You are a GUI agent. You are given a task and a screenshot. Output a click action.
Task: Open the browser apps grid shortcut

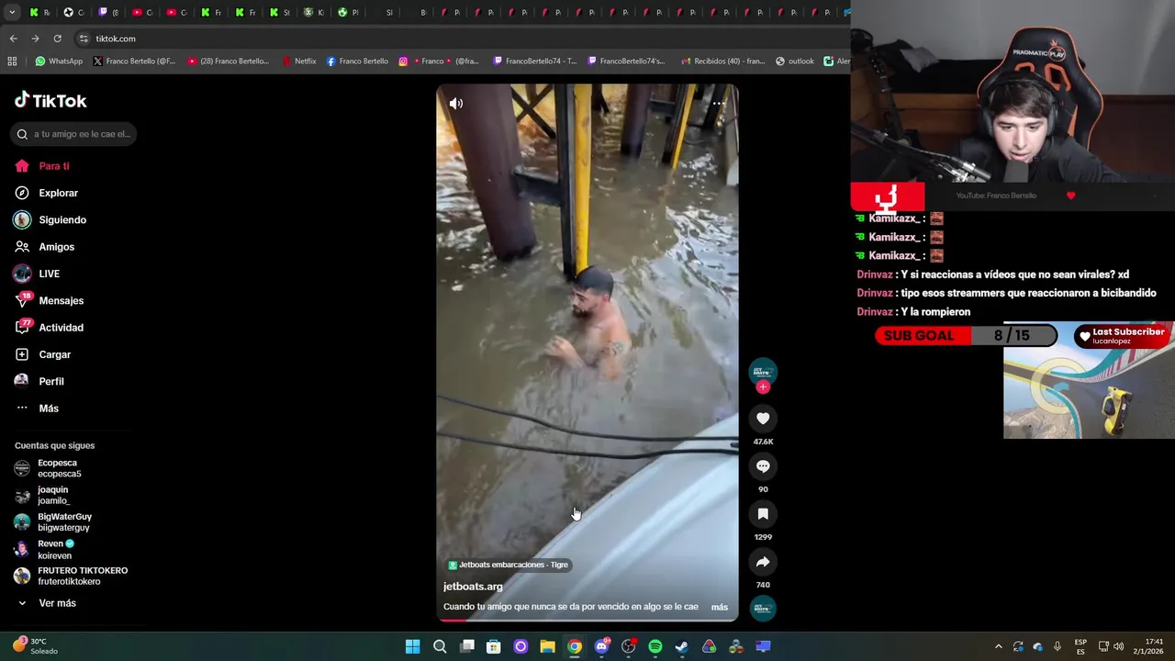[x=12, y=62]
